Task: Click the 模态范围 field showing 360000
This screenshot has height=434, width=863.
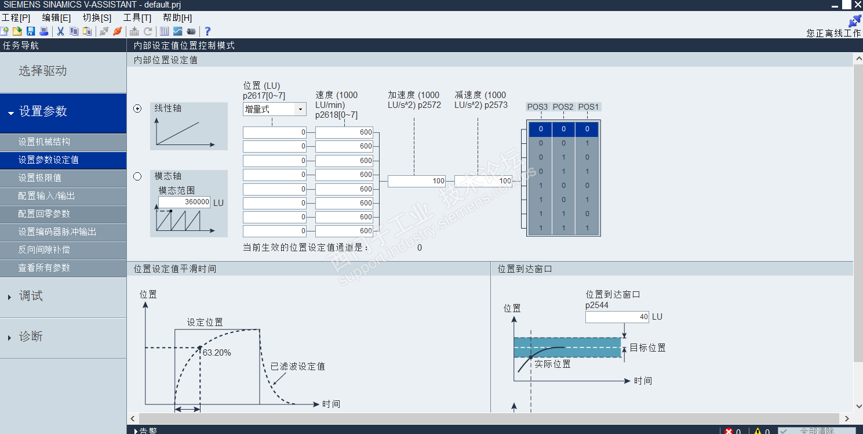Action: 184,202
